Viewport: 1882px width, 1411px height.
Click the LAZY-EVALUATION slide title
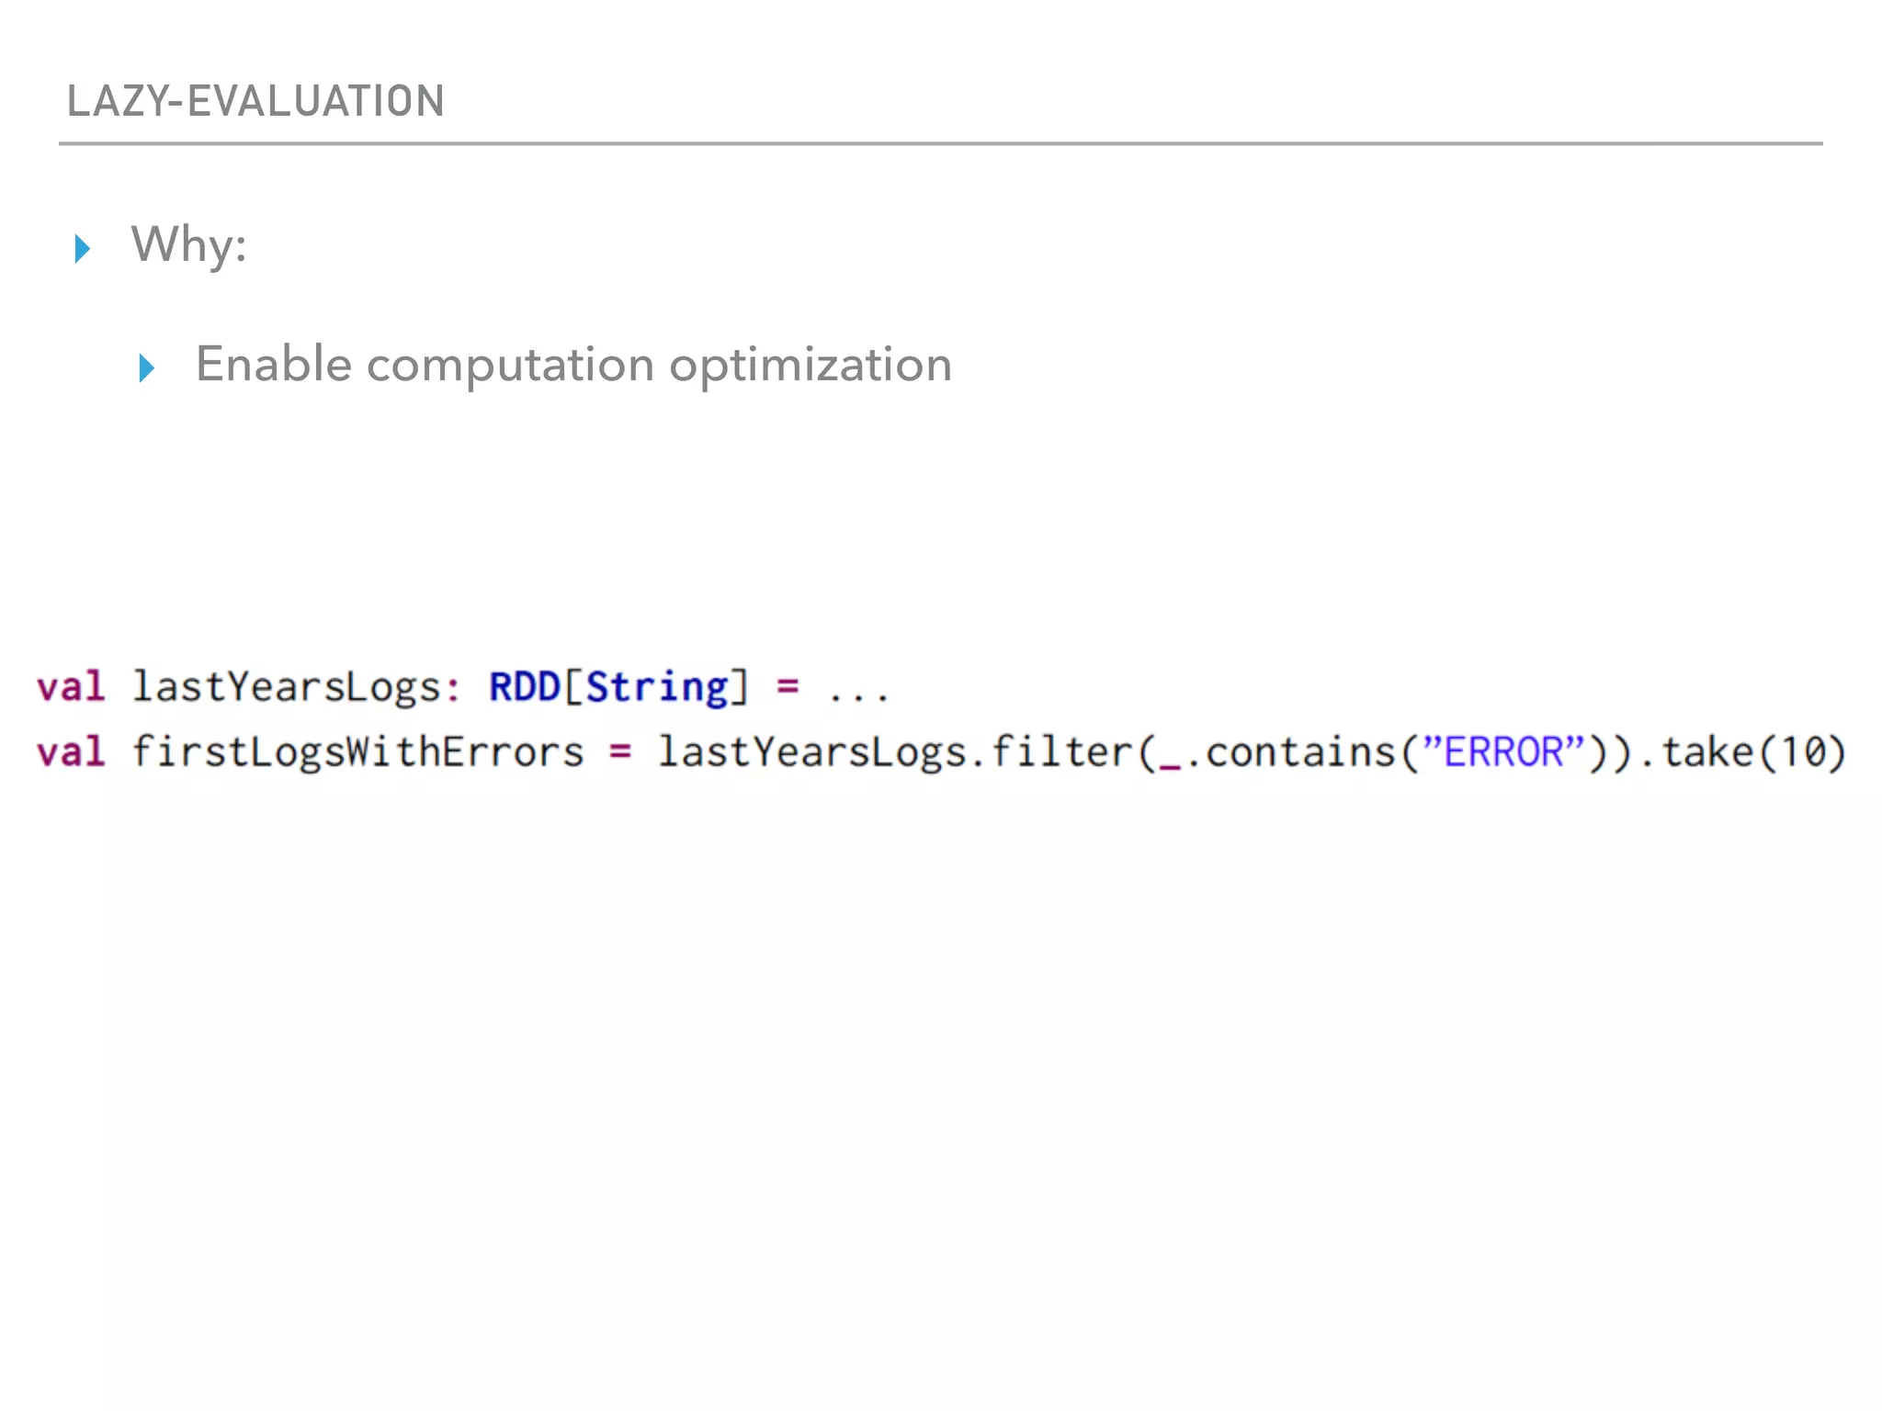255,101
